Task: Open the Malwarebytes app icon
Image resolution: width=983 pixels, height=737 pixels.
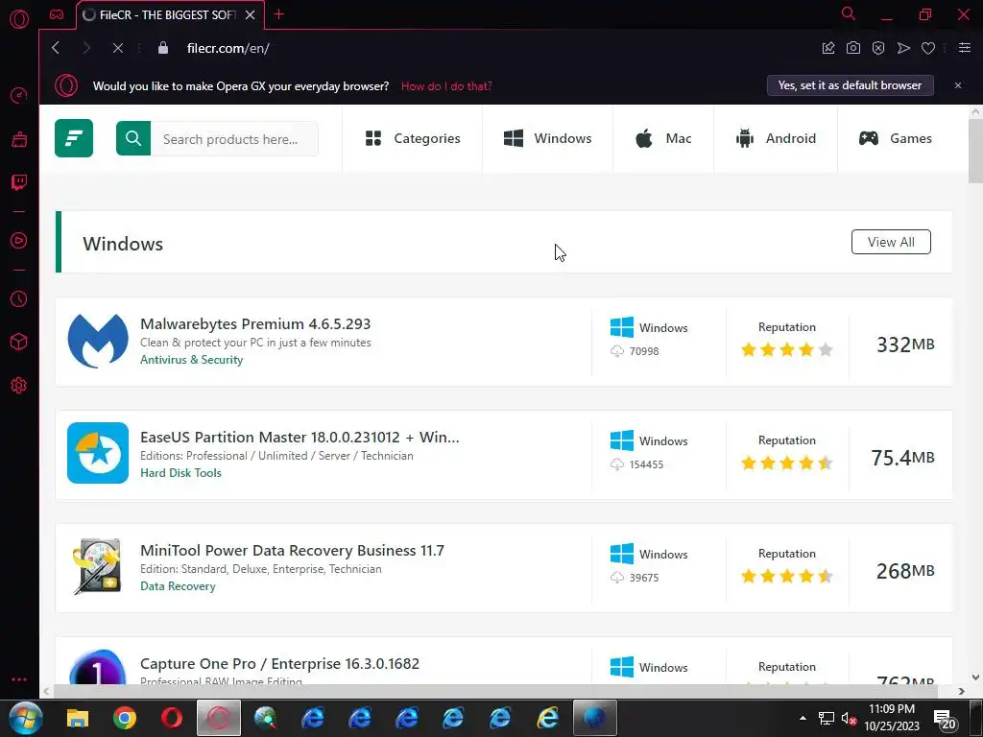Action: [x=98, y=341]
